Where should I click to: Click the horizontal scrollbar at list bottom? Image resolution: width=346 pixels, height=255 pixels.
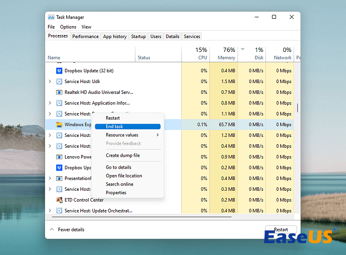pos(142,217)
